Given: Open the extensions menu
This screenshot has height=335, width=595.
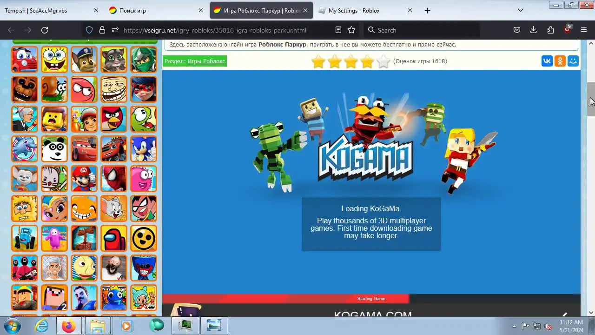Looking at the screenshot, I should coord(550,30).
